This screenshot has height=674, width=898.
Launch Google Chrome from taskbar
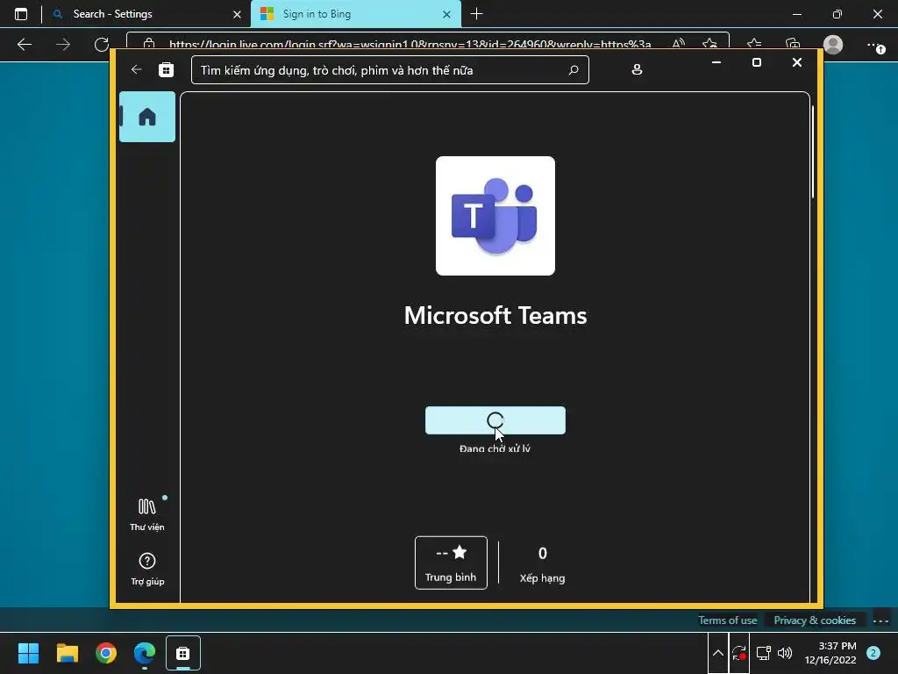[106, 653]
